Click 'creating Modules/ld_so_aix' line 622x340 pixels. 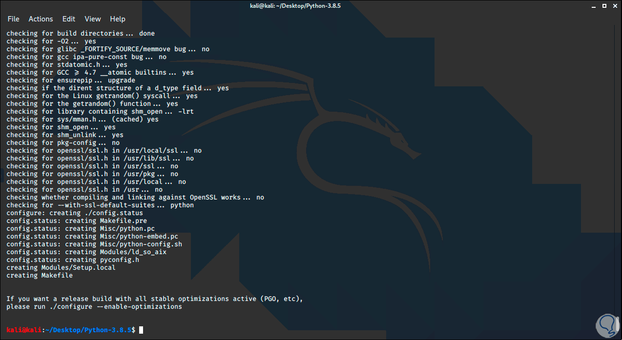pos(86,252)
